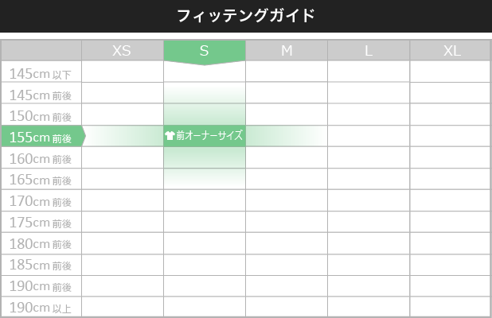Click the t-shirt icon in previous owner cell
This screenshot has height=318, width=492.
coord(170,136)
